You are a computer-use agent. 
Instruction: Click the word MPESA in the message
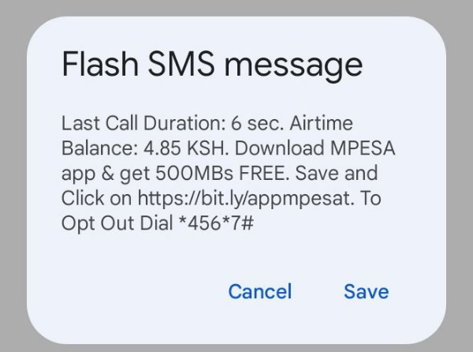347,148
